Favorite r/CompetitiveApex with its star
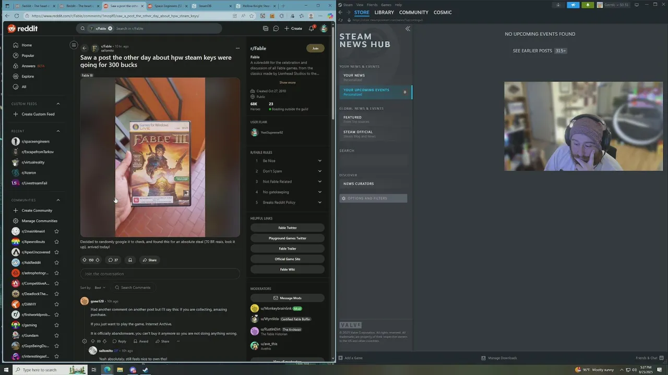This screenshot has height=375, width=668. [56, 283]
